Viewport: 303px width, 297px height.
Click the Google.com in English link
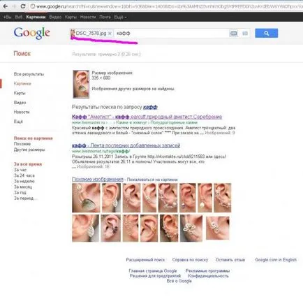click(276, 259)
